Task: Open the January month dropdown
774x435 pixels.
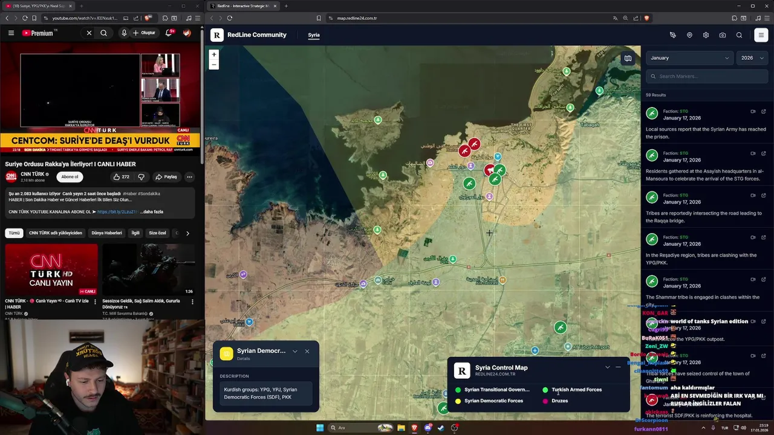Action: 689,58
